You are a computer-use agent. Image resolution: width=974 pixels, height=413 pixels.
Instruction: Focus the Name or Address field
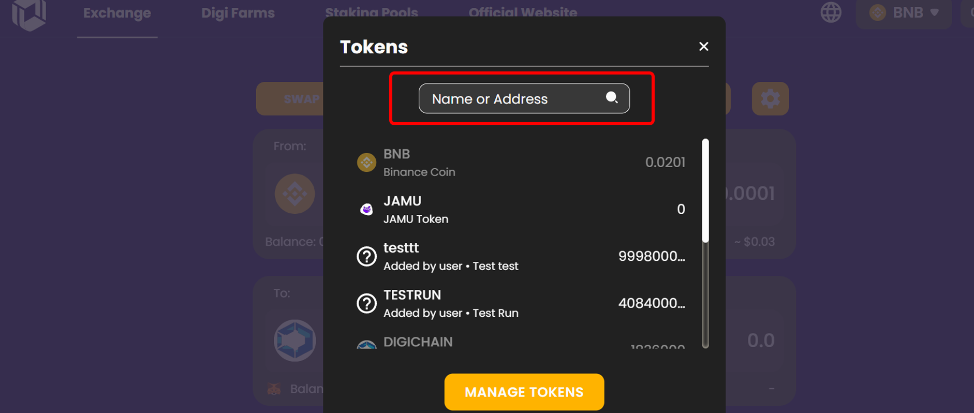(524, 98)
